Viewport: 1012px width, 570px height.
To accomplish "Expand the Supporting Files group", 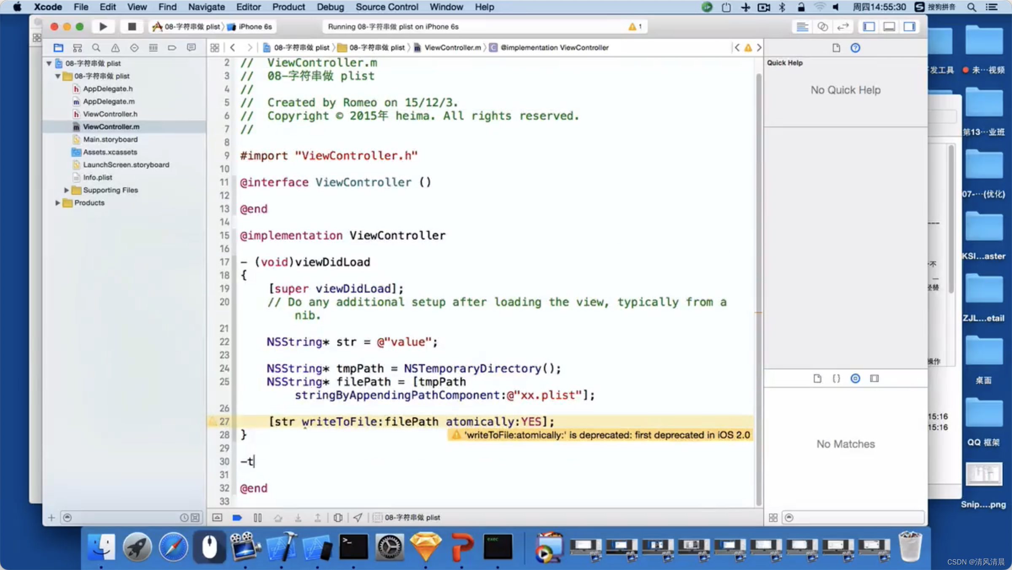I will [x=66, y=190].
